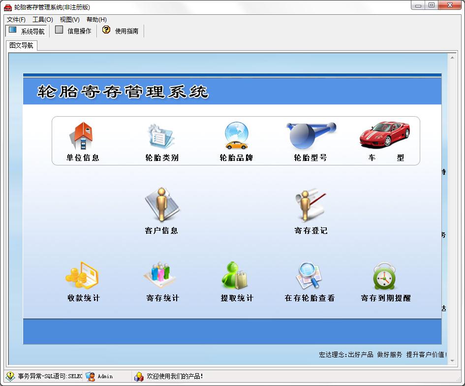
Task: Open the 提取统计 green shopper icon
Action: 235,276
